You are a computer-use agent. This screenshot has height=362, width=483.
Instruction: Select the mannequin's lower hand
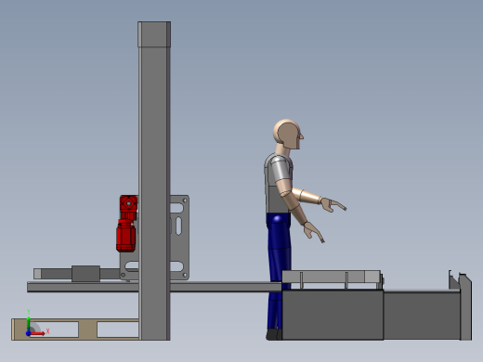(314, 232)
